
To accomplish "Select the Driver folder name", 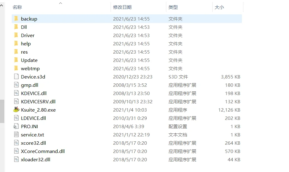I will (x=28, y=35).
